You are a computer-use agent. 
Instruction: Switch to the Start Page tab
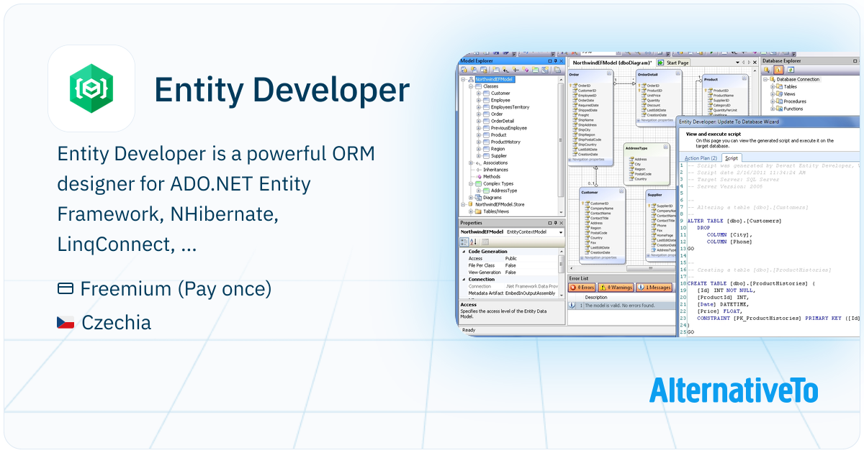click(675, 63)
